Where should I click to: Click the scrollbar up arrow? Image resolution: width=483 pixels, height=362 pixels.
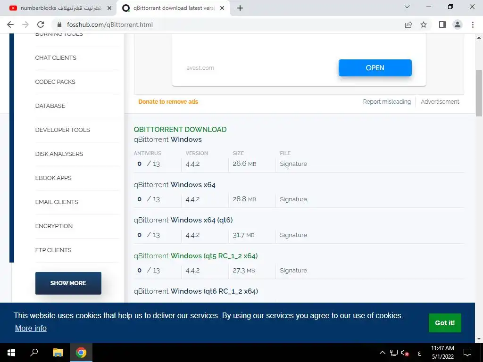point(479,38)
